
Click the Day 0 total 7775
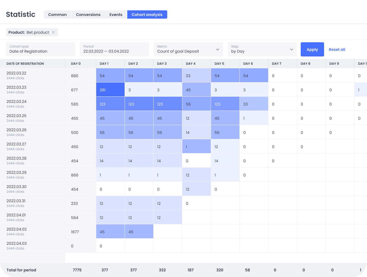click(77, 270)
